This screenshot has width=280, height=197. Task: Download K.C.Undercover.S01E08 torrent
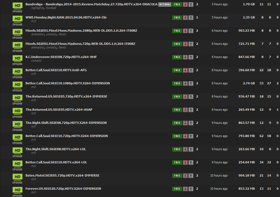185,57
